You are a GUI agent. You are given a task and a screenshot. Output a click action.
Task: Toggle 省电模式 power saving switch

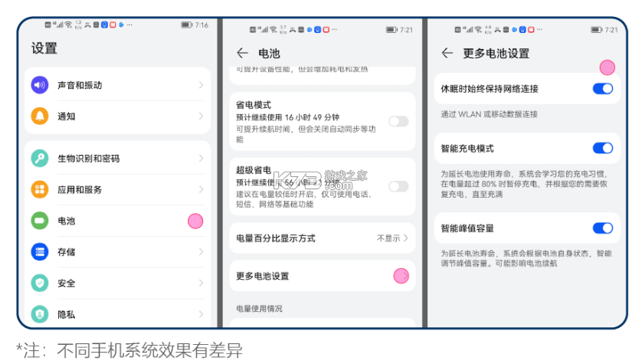[398, 121]
